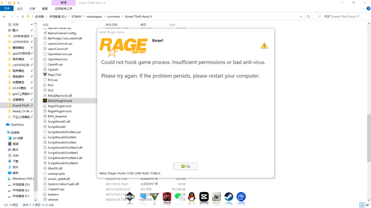Select 此电脑 in navigation pane

tap(15, 132)
